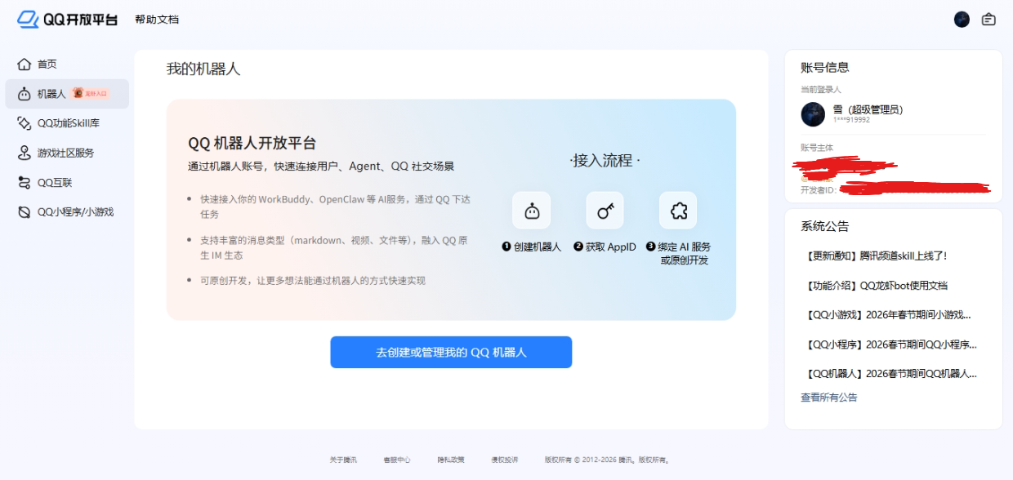Click the QQ开放平台 logo
The image size is (1013, 480).
[x=67, y=19]
